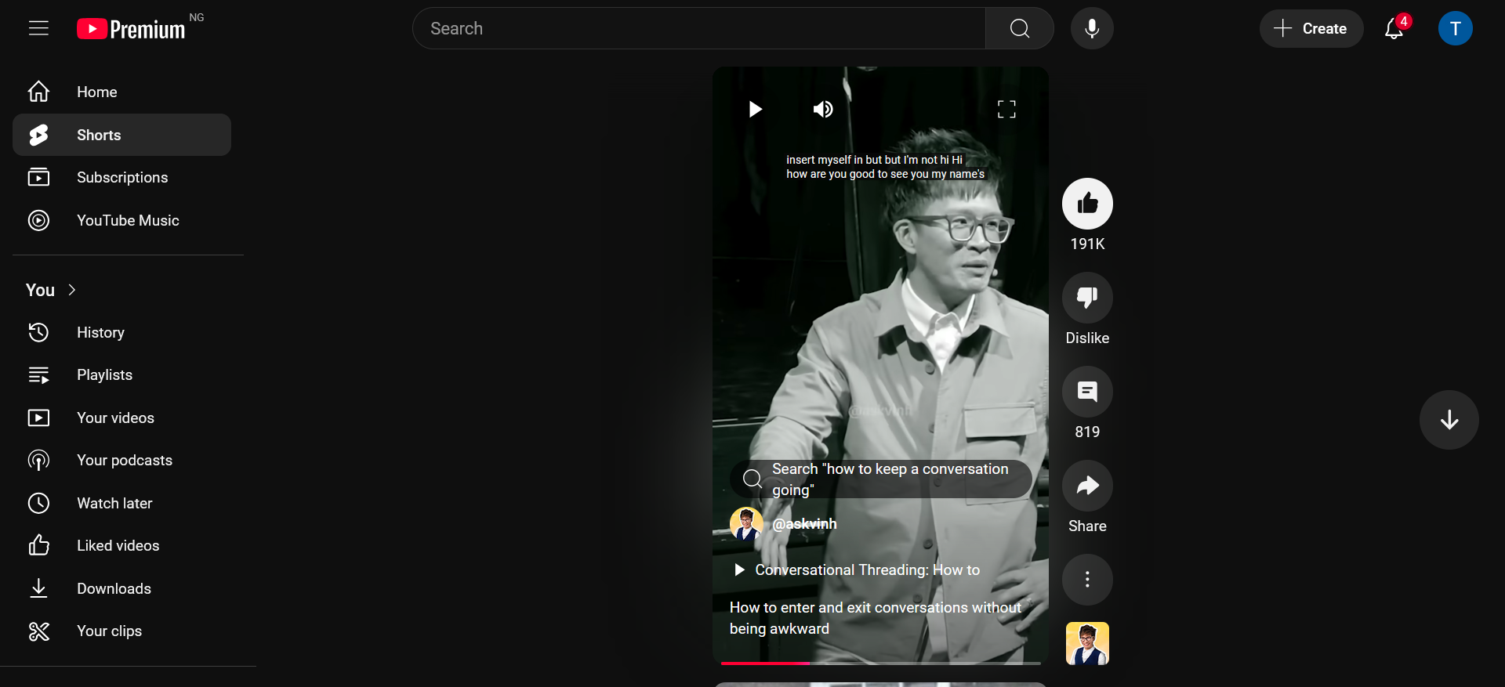Click the Your clips scissors icon
Viewport: 1505px width, 687px height.
point(38,631)
